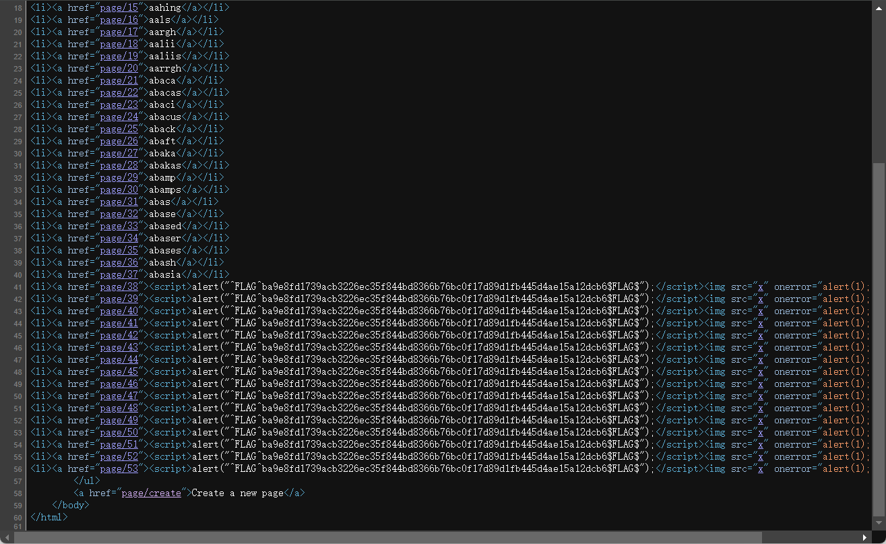
Task: Click the text "Create a new page"
Action: [238, 493]
